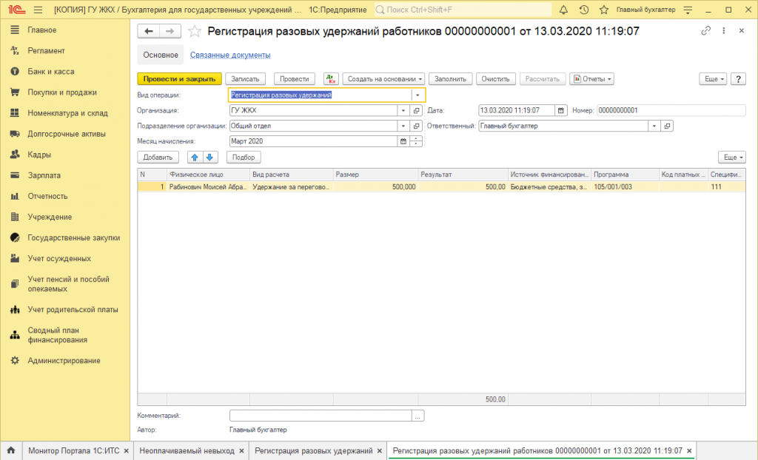Image resolution: width=758 pixels, height=460 pixels.
Task: Open the history clock icon
Action: 584,10
